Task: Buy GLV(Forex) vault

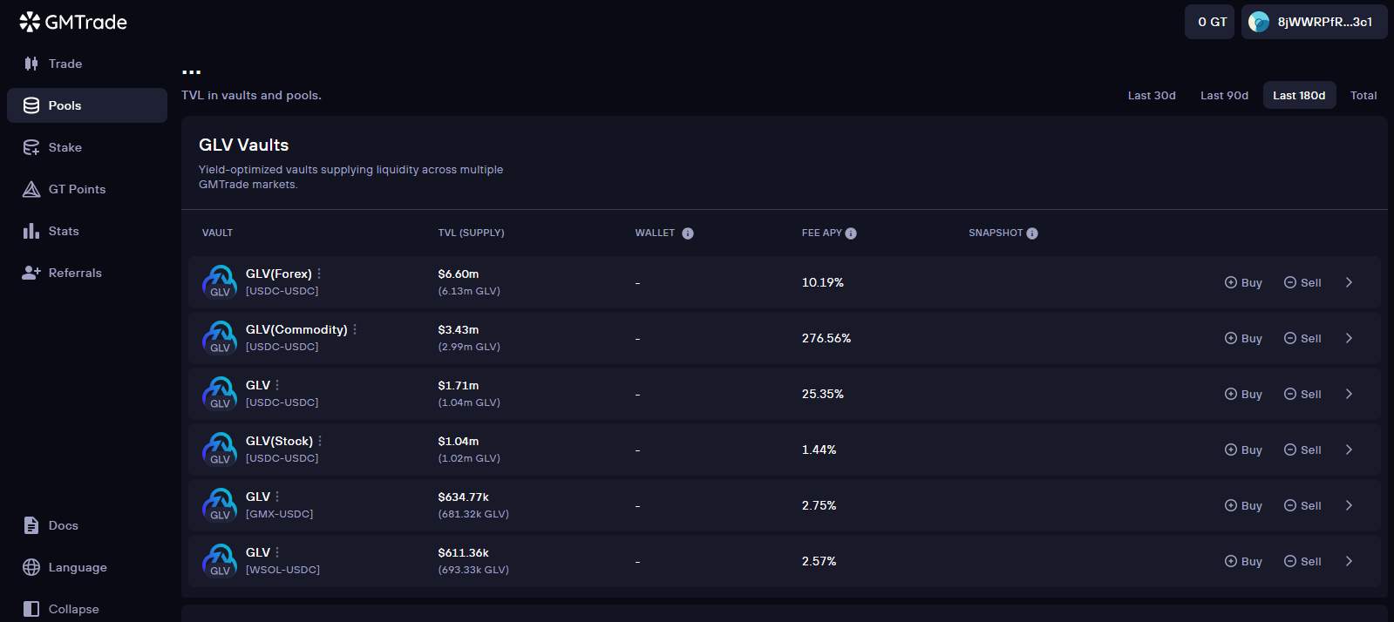Action: point(1243,282)
